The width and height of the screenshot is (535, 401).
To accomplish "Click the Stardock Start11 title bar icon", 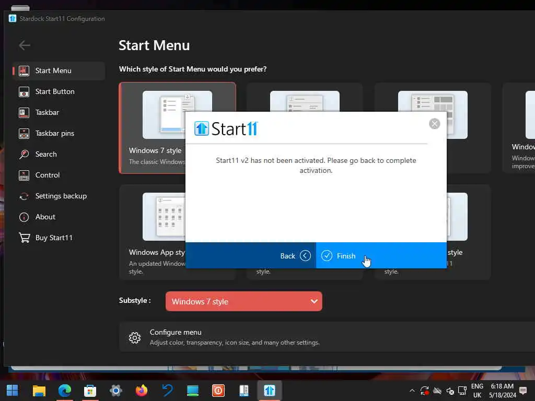I will (13, 18).
